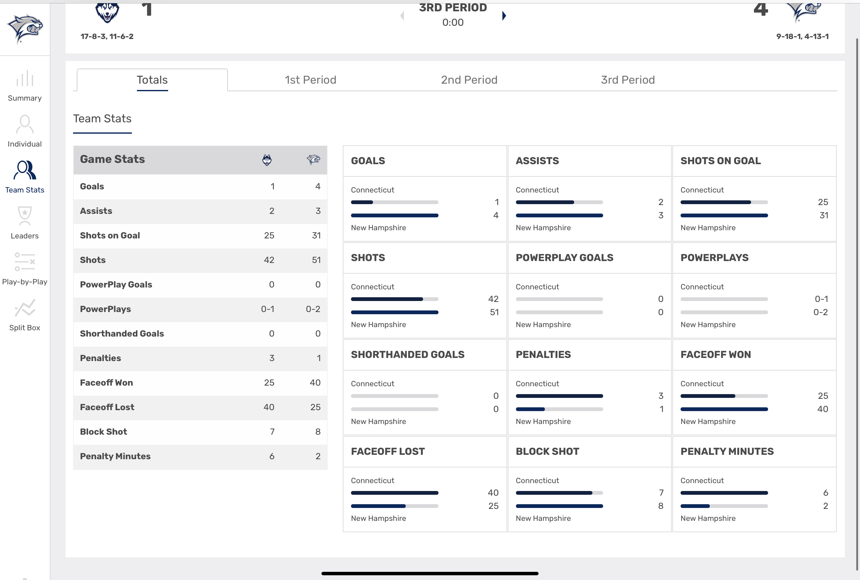
Task: Click the 51 value in SHOTS card
Action: pyautogui.click(x=494, y=312)
